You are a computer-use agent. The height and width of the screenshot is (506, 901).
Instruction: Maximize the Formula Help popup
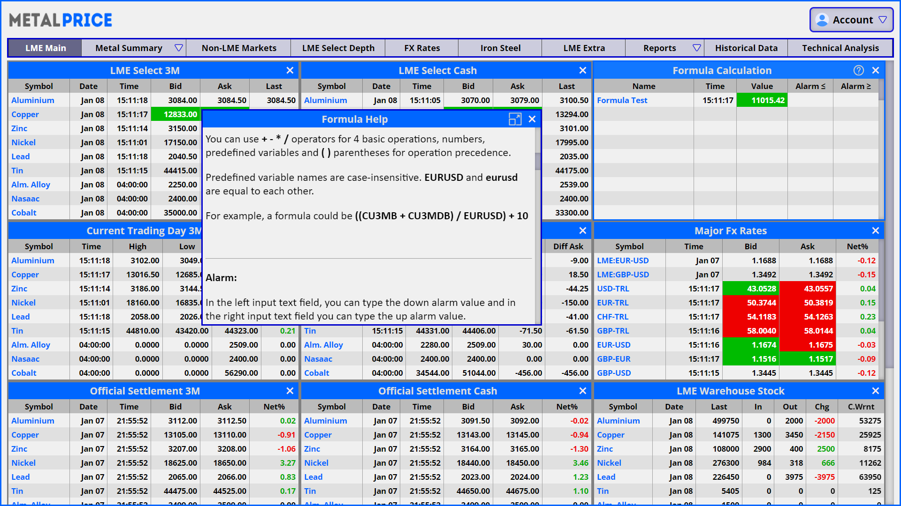[x=515, y=119]
